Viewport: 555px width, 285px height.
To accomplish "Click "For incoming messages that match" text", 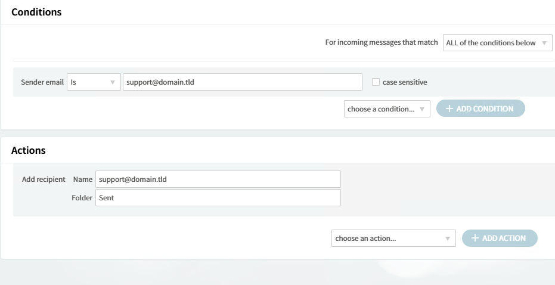I will point(382,43).
